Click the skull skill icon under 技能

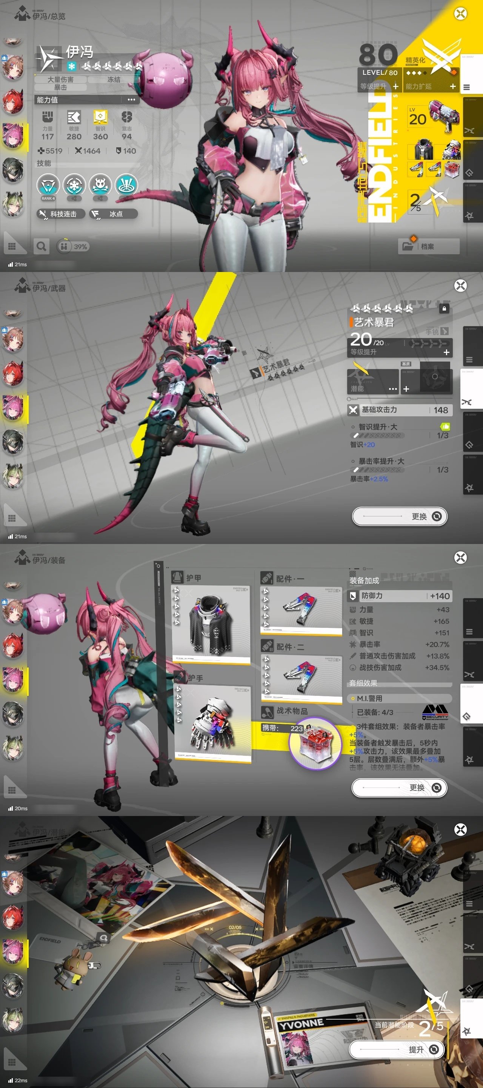point(100,185)
